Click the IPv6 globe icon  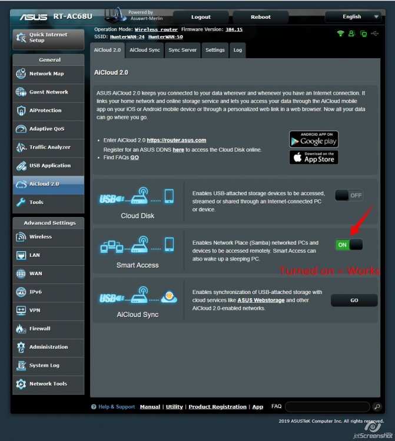point(21,292)
